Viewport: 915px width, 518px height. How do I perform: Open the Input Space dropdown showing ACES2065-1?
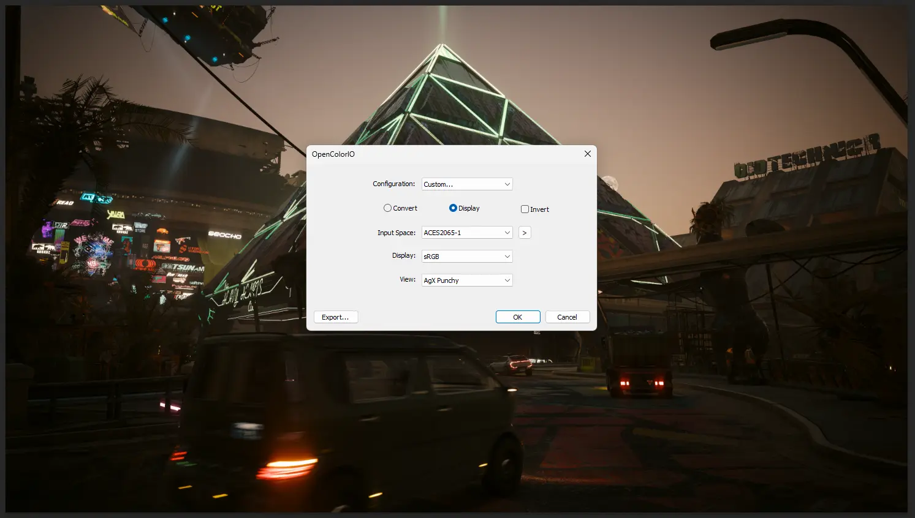[x=467, y=233]
